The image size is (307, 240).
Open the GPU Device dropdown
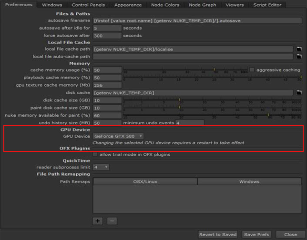coord(118,136)
